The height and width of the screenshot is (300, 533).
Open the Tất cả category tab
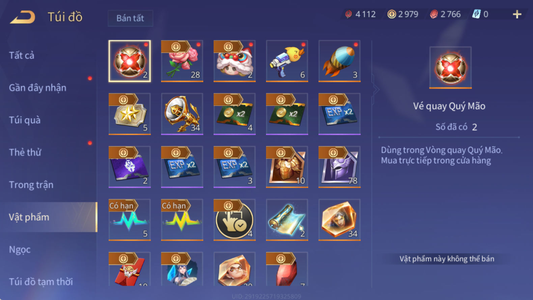[x=22, y=55]
